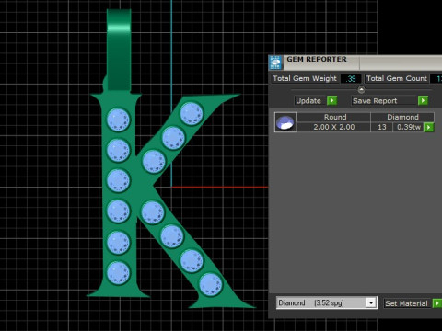
Task: Click the 2.00 X 2.00 size cell
Action: 334,127
